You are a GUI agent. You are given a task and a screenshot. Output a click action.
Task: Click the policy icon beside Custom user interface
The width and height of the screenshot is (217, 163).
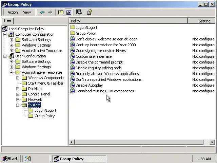72,56
